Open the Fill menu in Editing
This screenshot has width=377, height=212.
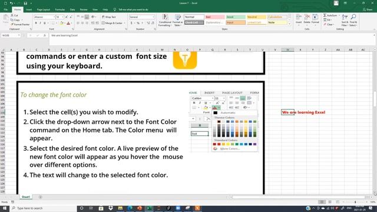(328, 19)
